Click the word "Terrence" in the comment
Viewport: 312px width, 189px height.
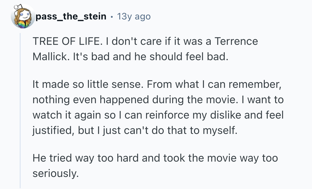coord(236,41)
